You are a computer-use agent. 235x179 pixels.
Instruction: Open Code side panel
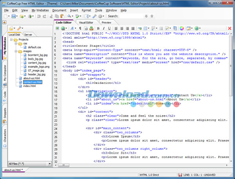tap(5, 96)
